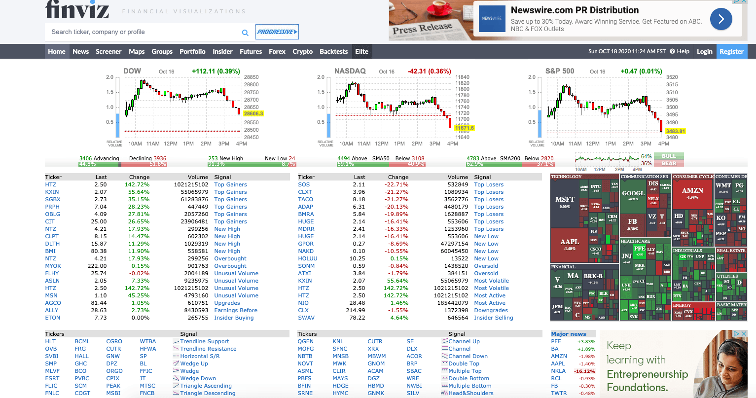Screen dimensions: 756x398
Task: Click the BULL sentiment label
Action: (x=669, y=156)
